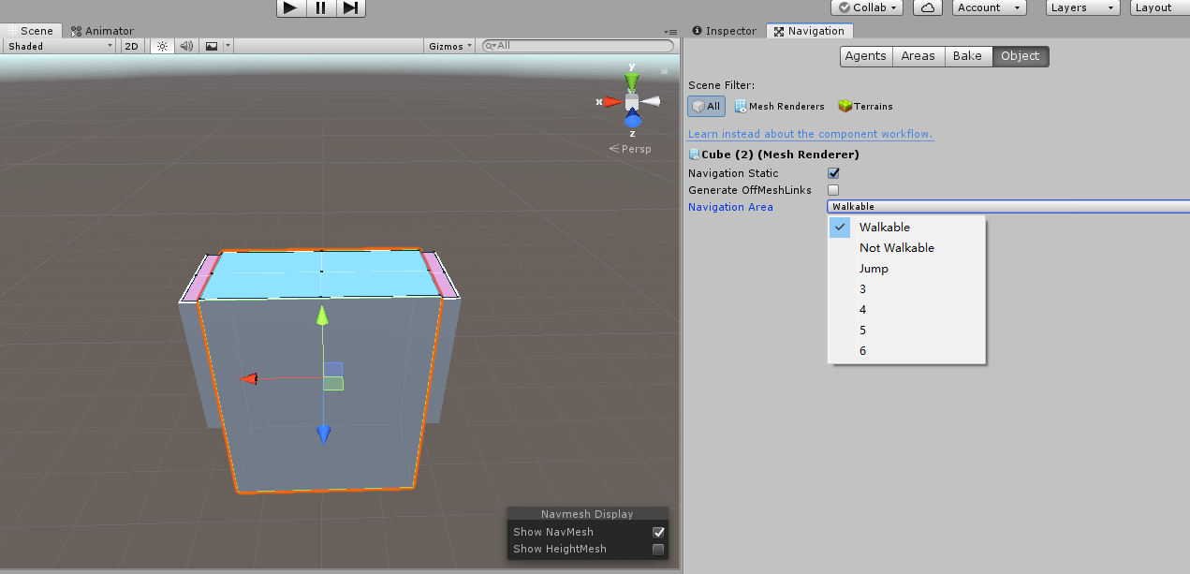
Task: Switch to the Animator tab
Action: coord(103,31)
